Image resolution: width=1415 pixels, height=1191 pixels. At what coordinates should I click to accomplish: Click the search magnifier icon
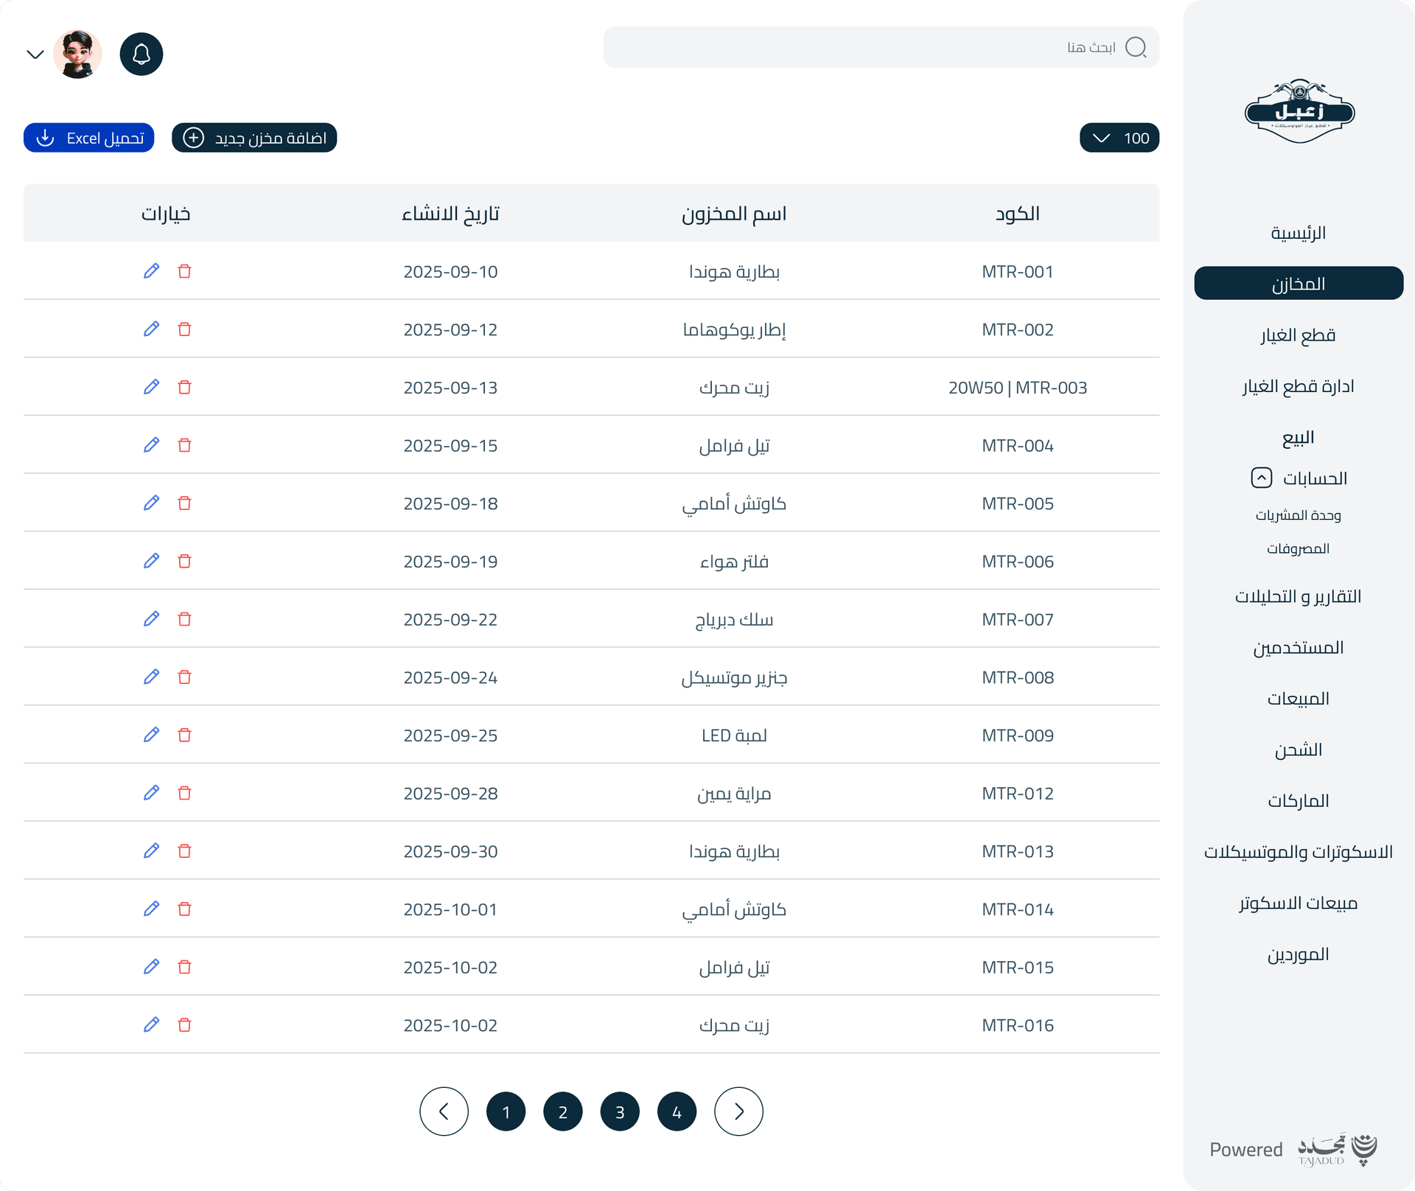1137,47
